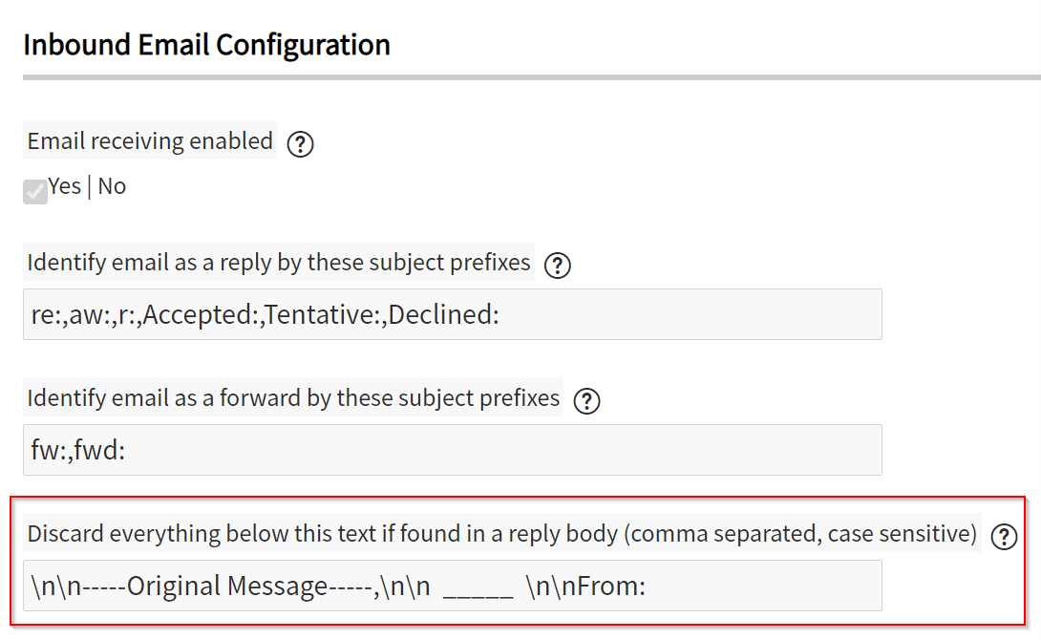The image size is (1041, 640).
Task: Click the topmost help question mark icon
Action: tap(300, 143)
